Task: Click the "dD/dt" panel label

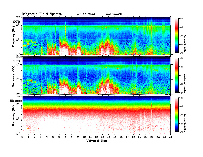Action: click(16, 61)
